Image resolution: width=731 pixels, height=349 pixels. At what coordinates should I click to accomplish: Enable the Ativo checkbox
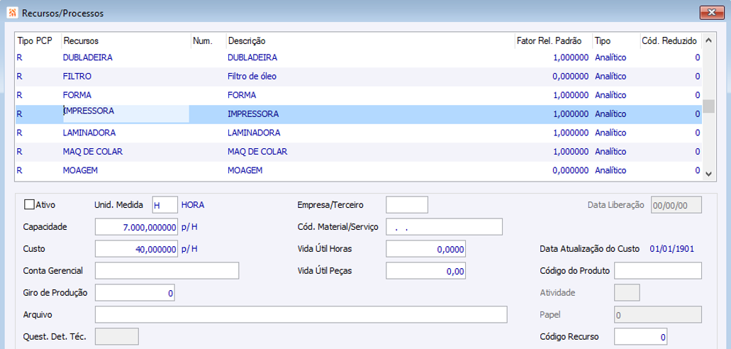(29, 204)
